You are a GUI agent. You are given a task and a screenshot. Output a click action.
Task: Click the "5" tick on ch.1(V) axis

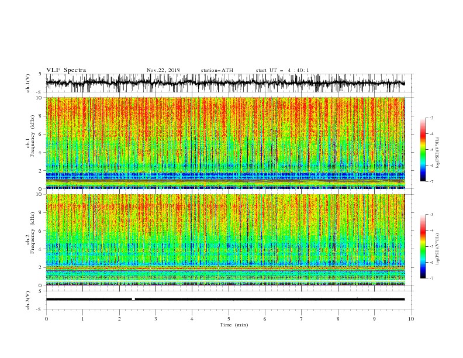click(x=41, y=74)
